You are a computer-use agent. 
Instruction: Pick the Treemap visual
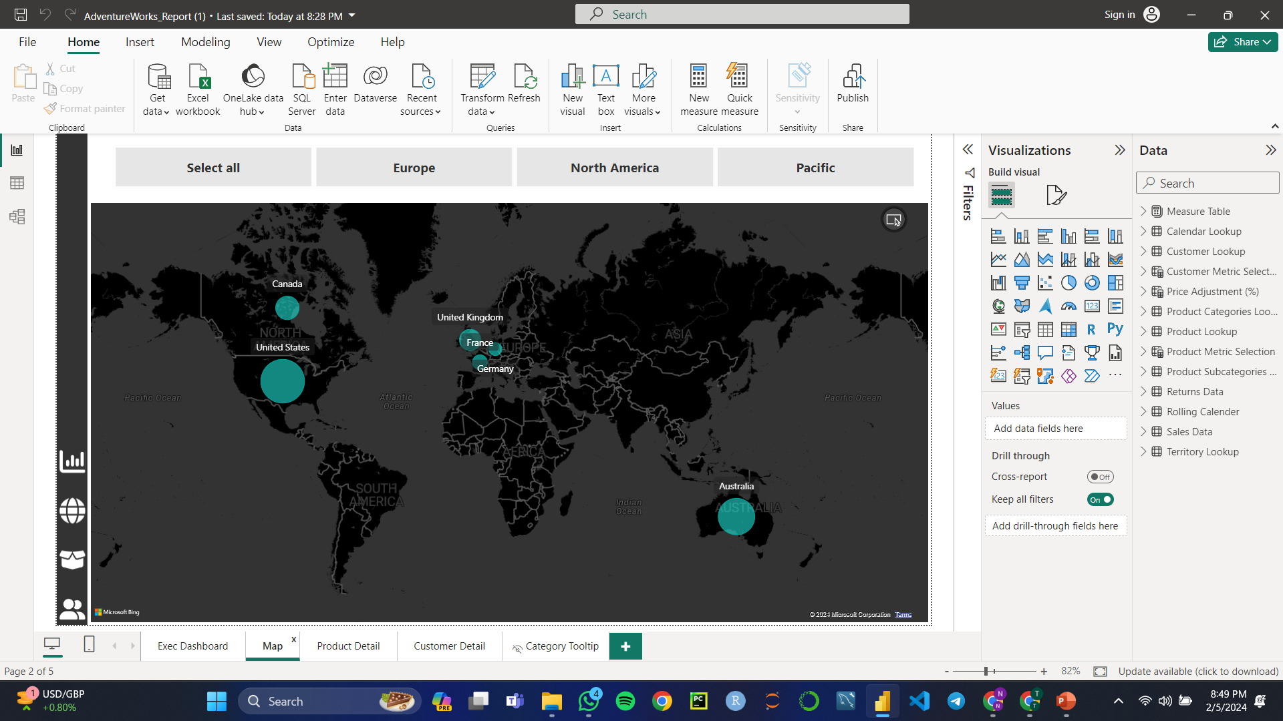pyautogui.click(x=1115, y=283)
